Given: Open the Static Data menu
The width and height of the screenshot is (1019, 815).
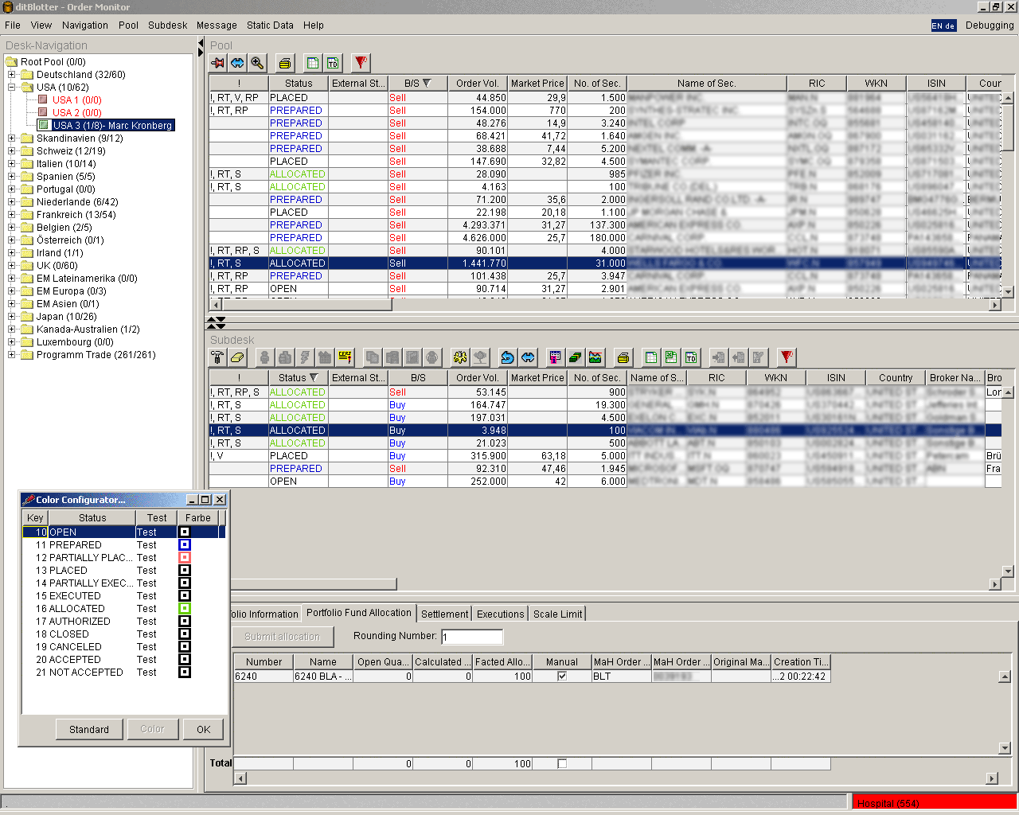Looking at the screenshot, I should click(270, 25).
